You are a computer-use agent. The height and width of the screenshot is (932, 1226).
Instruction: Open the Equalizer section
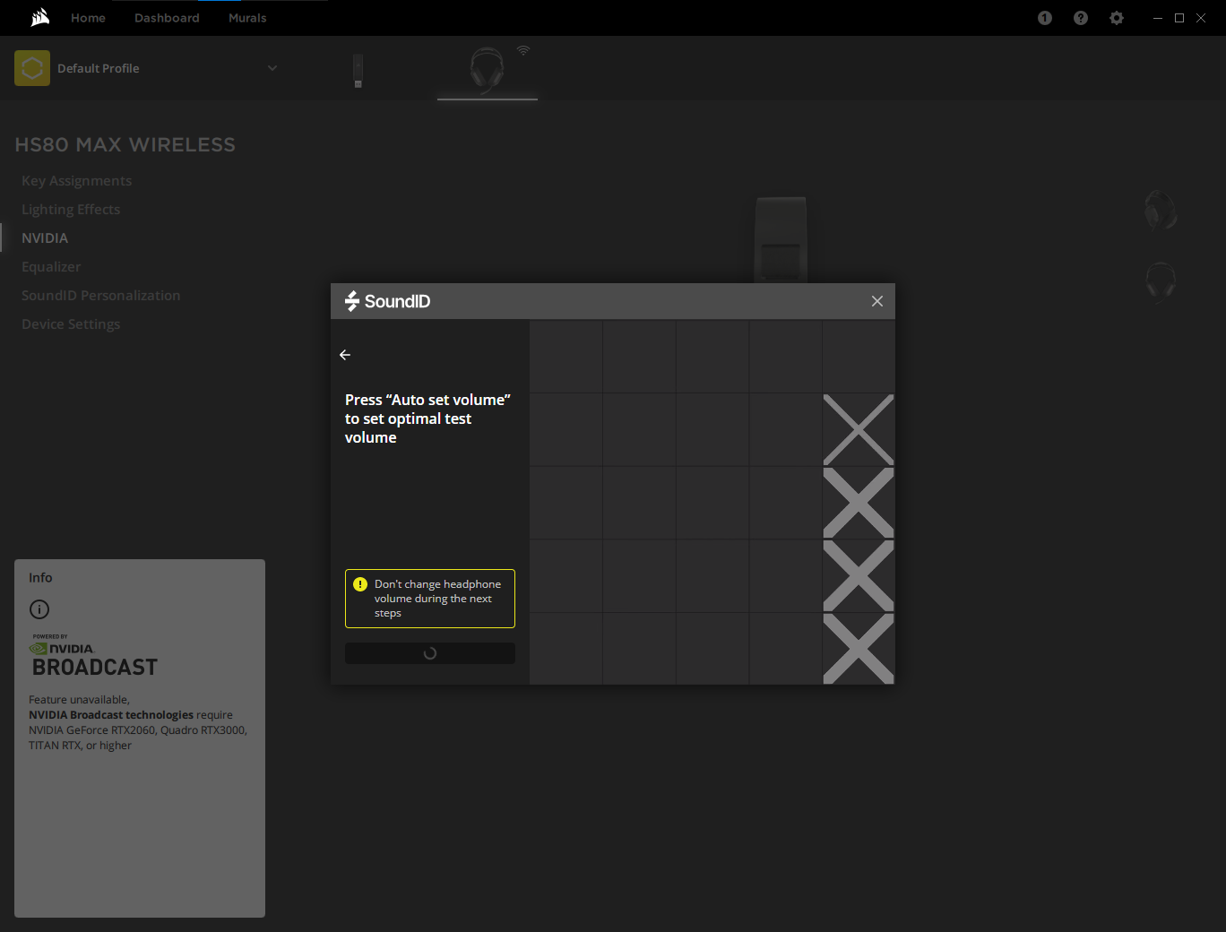pyautogui.click(x=51, y=267)
